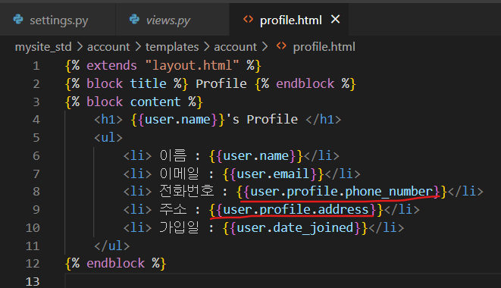Screen dimensions: 501x288
Task: Click the 가입일 label text
Action: [179, 228]
